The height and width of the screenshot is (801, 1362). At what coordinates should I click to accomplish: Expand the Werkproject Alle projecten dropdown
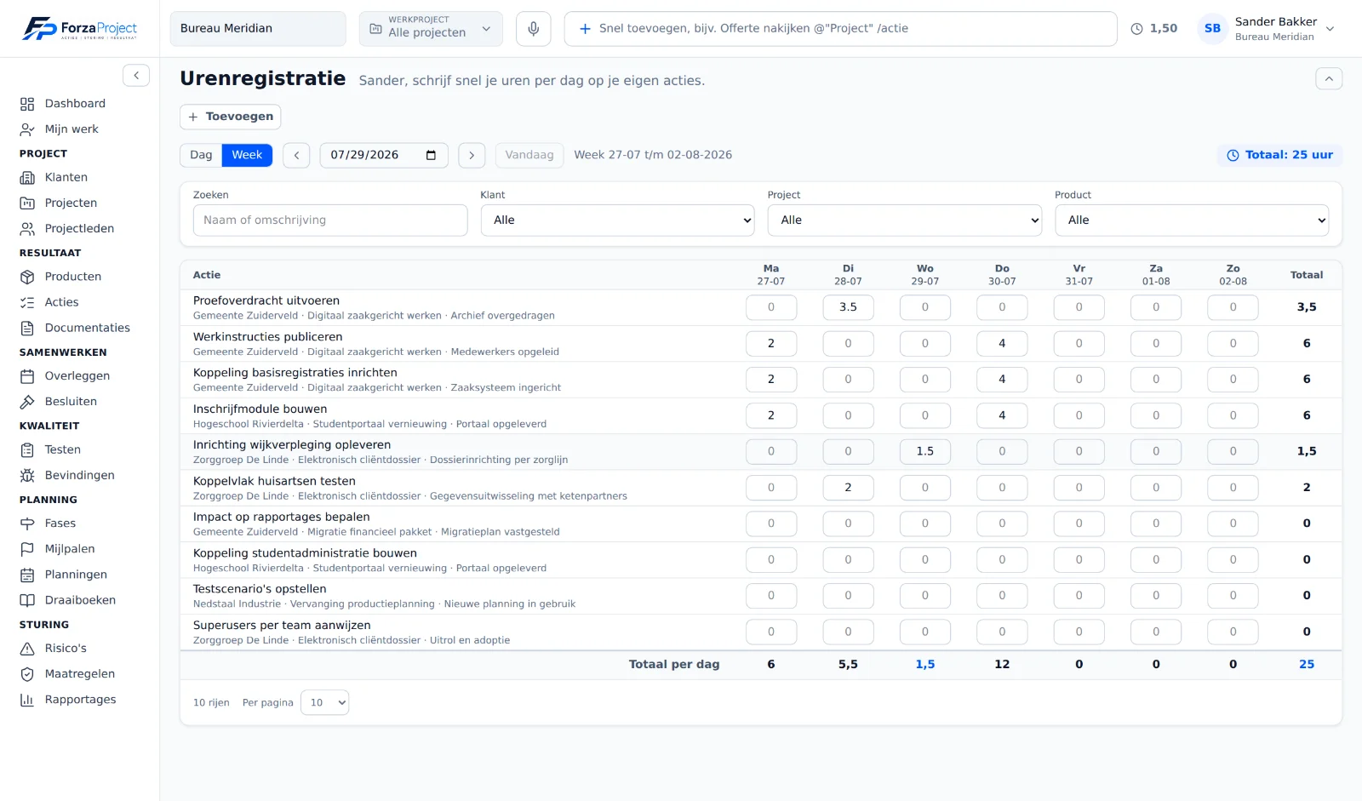(x=431, y=29)
